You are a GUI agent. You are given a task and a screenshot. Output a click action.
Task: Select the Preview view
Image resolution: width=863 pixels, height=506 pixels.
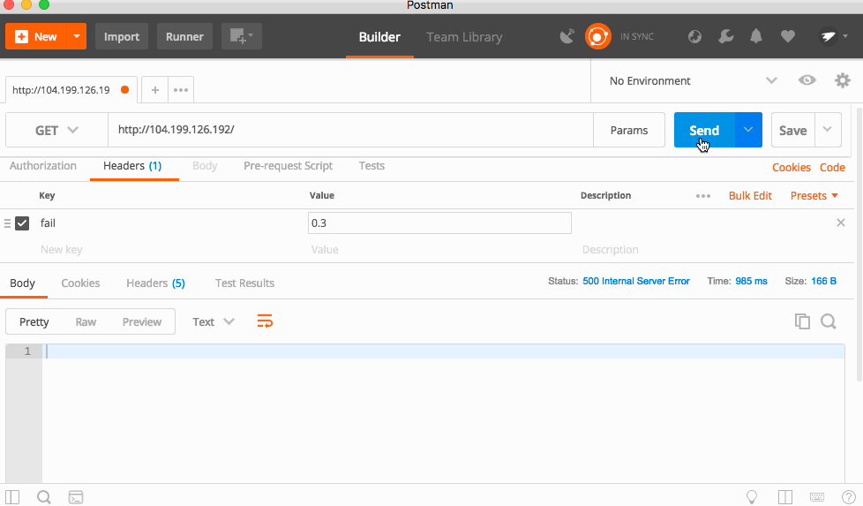pyautogui.click(x=142, y=322)
